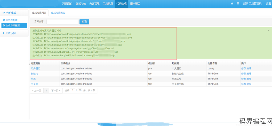
Task: Select the 树结构生成 cell
Action: click(189, 74)
